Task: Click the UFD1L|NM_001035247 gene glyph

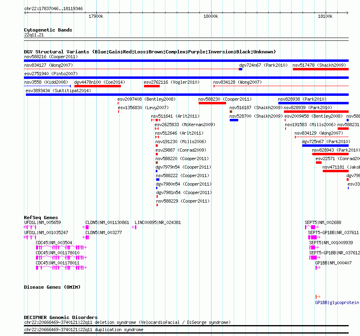Action: (x=30, y=237)
